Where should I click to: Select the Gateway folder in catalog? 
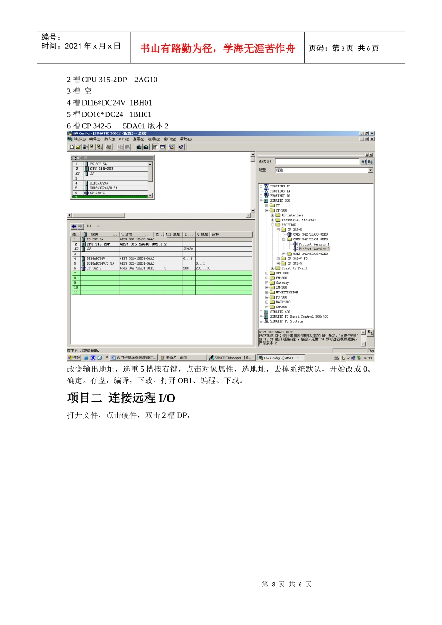click(282, 283)
